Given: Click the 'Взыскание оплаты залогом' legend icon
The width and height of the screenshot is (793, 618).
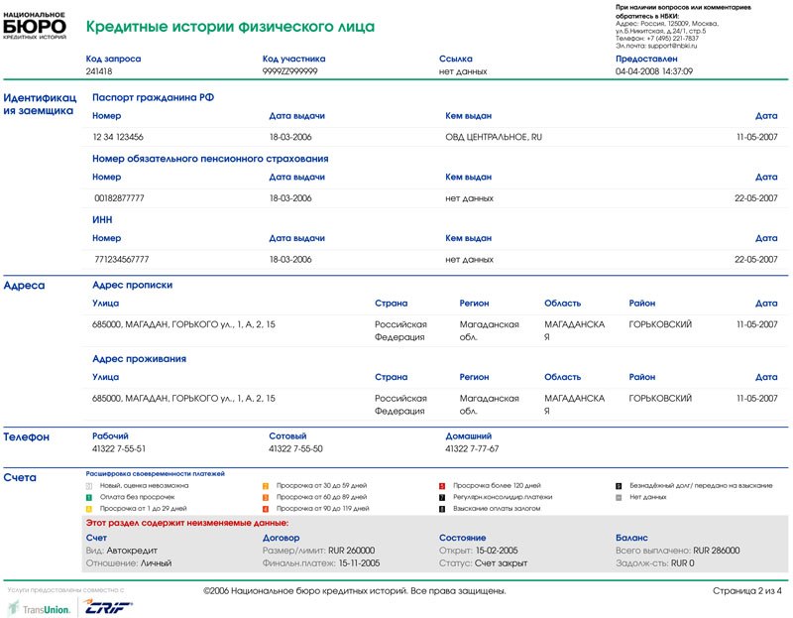Looking at the screenshot, I should point(442,508).
